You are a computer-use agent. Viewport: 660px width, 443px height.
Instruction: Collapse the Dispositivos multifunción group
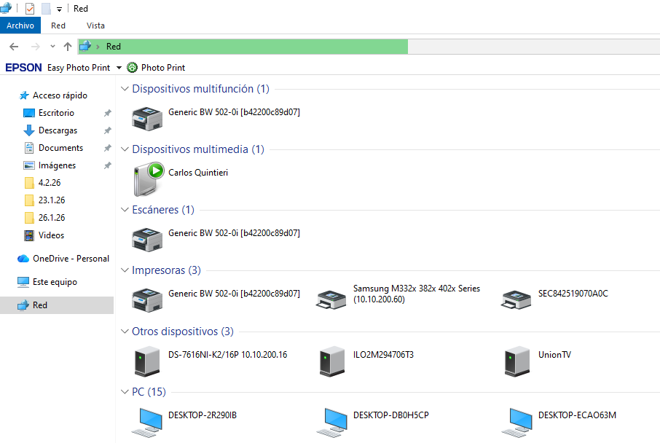pyautogui.click(x=125, y=89)
